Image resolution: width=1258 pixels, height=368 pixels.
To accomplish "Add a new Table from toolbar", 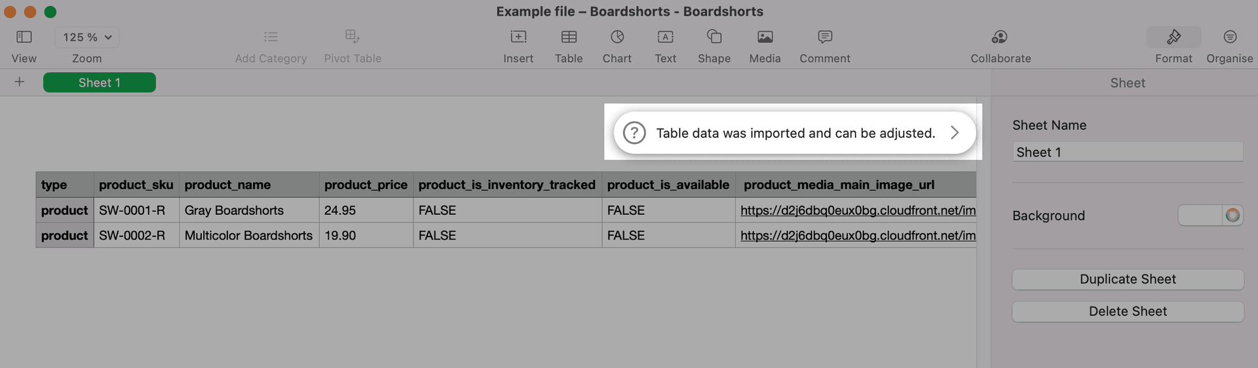I will (x=569, y=37).
